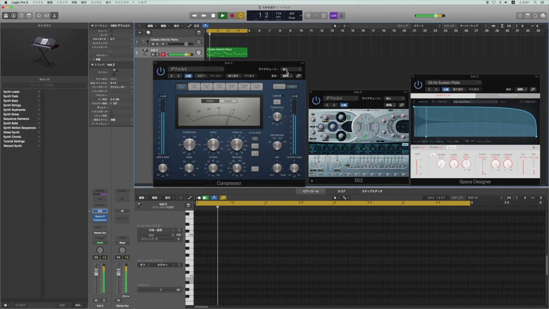Open the Loop Browser icon
Viewport: 549px width, 309px height.
[x=536, y=15]
